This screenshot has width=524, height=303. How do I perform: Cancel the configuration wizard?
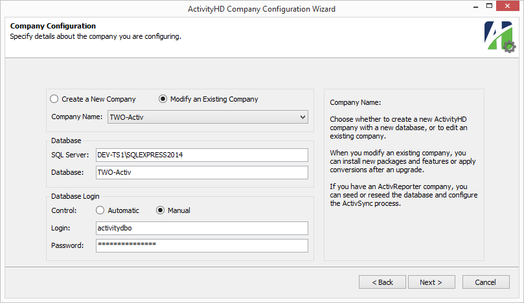point(486,282)
